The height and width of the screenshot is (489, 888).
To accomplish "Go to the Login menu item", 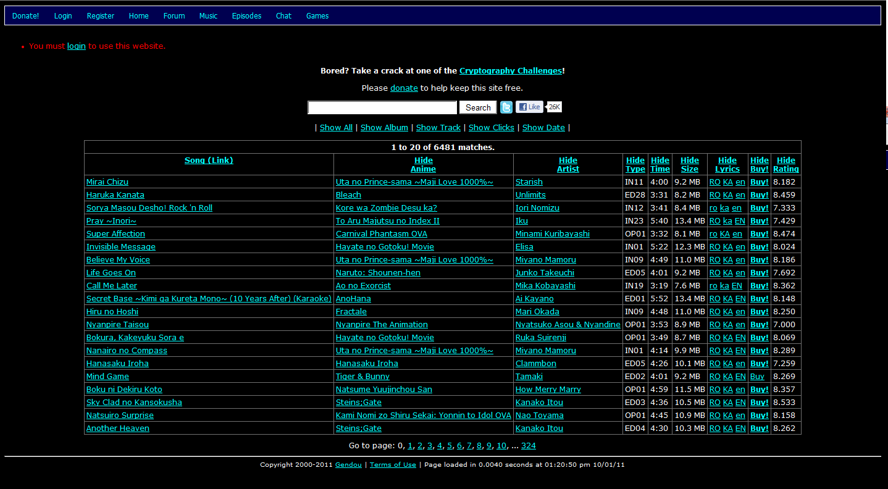I will point(63,16).
